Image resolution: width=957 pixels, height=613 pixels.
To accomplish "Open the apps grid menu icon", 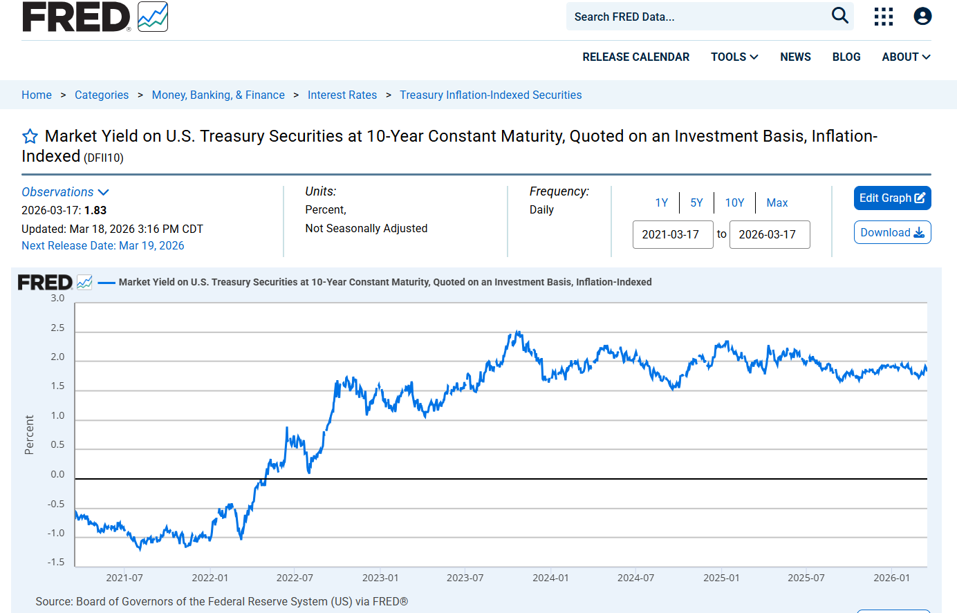I will (883, 17).
